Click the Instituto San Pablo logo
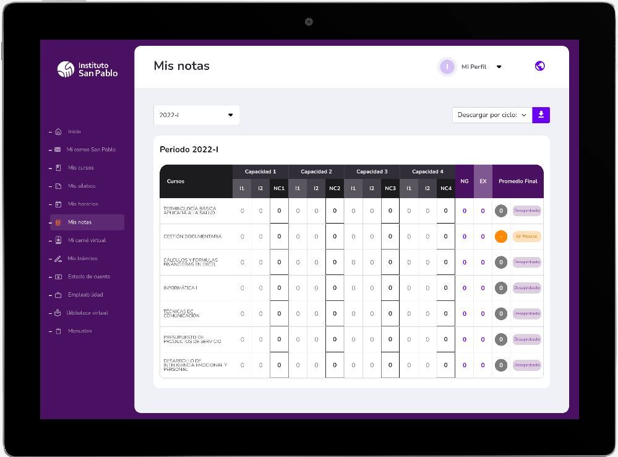618x457 pixels. point(87,69)
